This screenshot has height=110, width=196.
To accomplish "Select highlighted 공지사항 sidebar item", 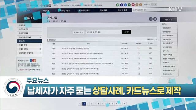I will [x=29, y=41].
